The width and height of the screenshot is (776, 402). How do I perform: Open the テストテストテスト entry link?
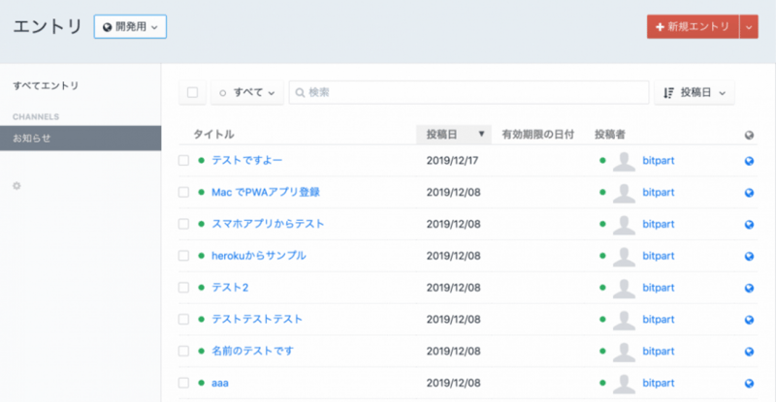point(257,319)
